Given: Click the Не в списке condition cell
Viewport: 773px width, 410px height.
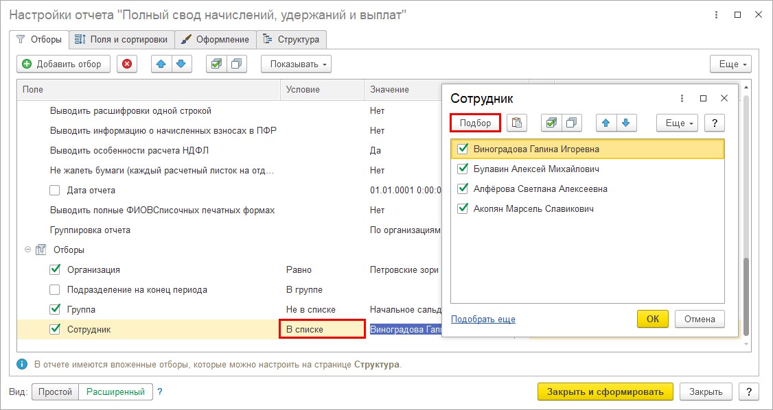Looking at the screenshot, I should point(323,310).
